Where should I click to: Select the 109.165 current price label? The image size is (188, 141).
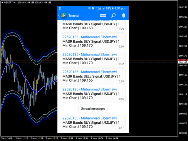click(183, 62)
